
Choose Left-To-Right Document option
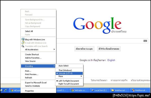(69, 81)
